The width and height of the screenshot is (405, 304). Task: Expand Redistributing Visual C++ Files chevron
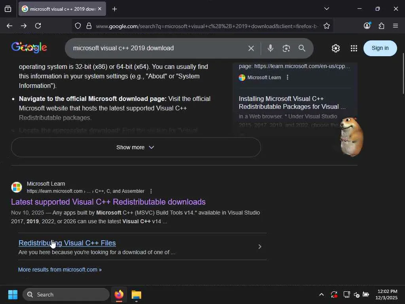click(x=259, y=247)
